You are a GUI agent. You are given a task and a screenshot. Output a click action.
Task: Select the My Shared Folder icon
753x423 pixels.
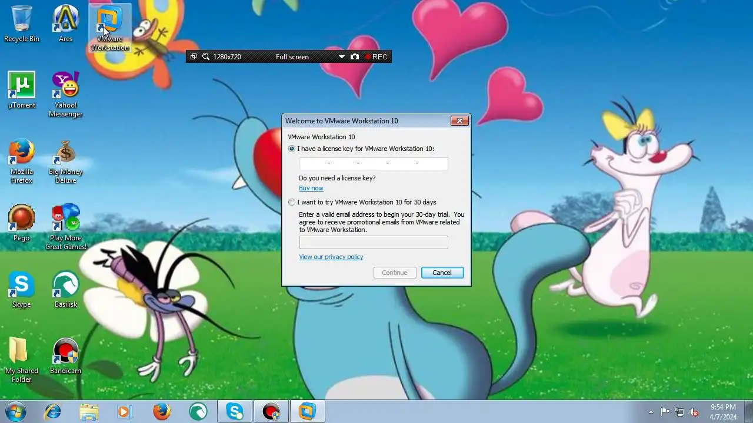click(22, 360)
